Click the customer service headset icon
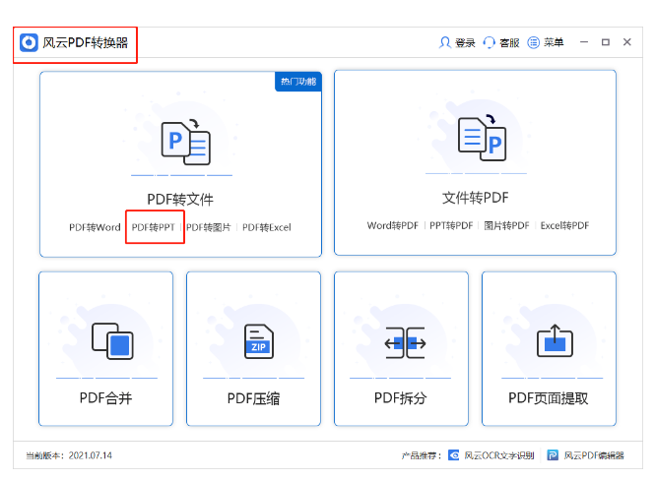655x480 pixels. (489, 42)
